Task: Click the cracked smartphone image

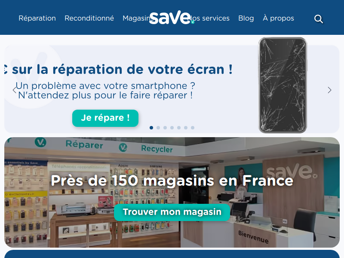Action: click(283, 85)
